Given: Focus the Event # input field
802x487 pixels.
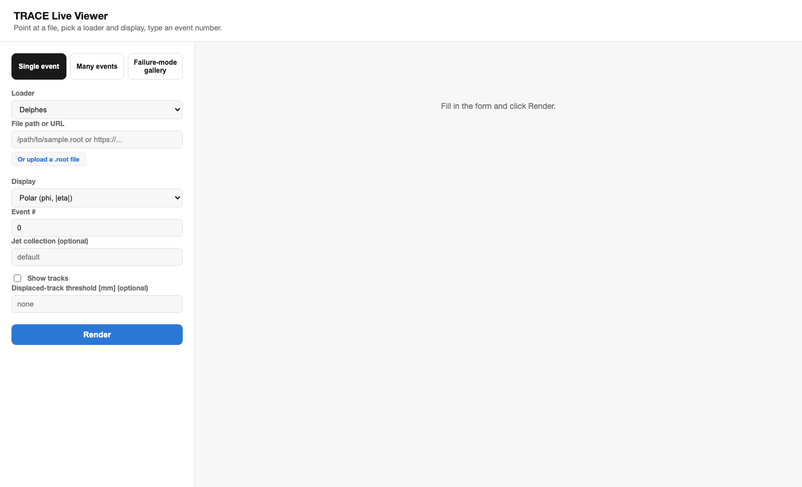Looking at the screenshot, I should coord(97,227).
